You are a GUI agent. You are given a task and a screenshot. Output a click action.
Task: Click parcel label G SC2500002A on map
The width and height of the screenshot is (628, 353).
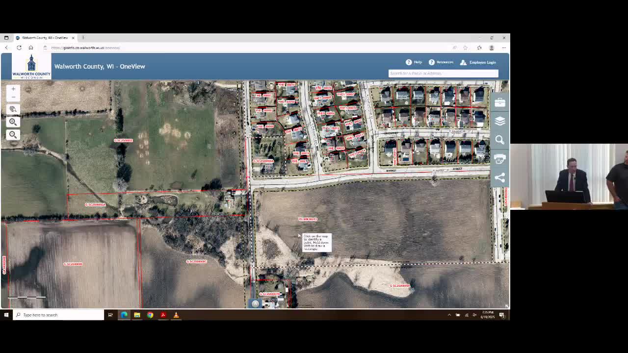tap(95, 204)
